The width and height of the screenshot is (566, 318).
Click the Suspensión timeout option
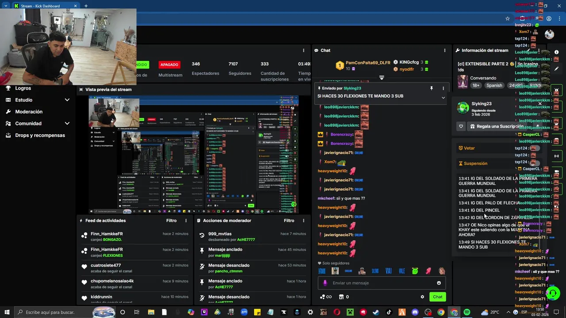pyautogui.click(x=472, y=163)
